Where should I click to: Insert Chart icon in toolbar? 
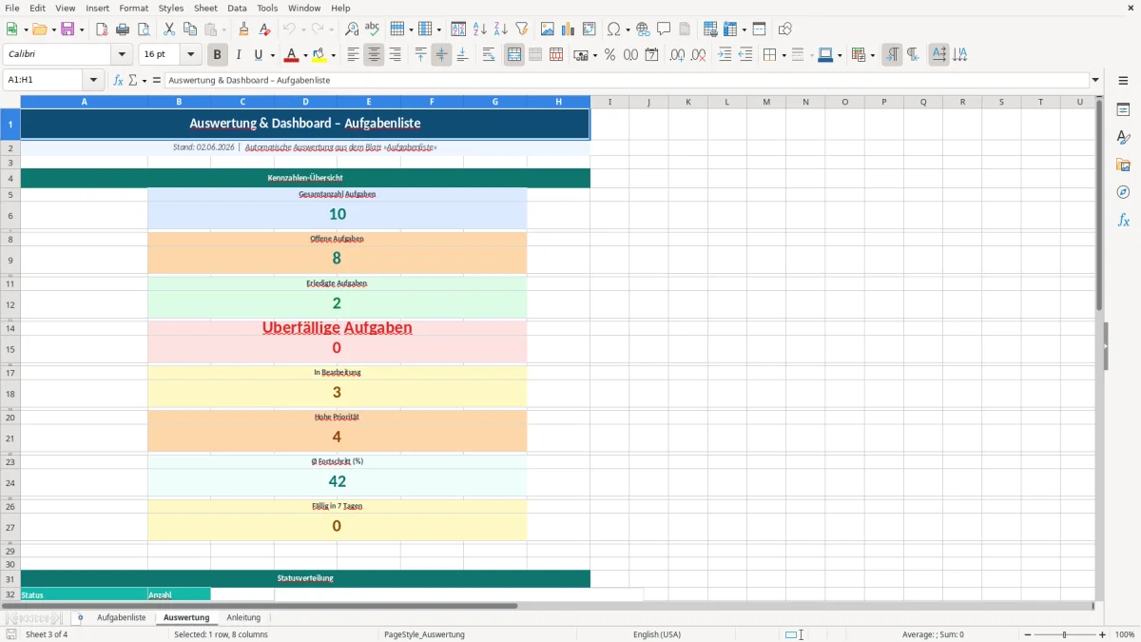pyautogui.click(x=569, y=29)
